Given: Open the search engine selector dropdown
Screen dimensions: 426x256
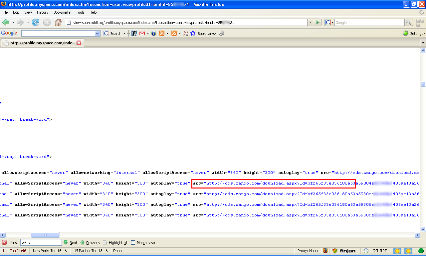Looking at the screenshot, I should coord(329,22).
